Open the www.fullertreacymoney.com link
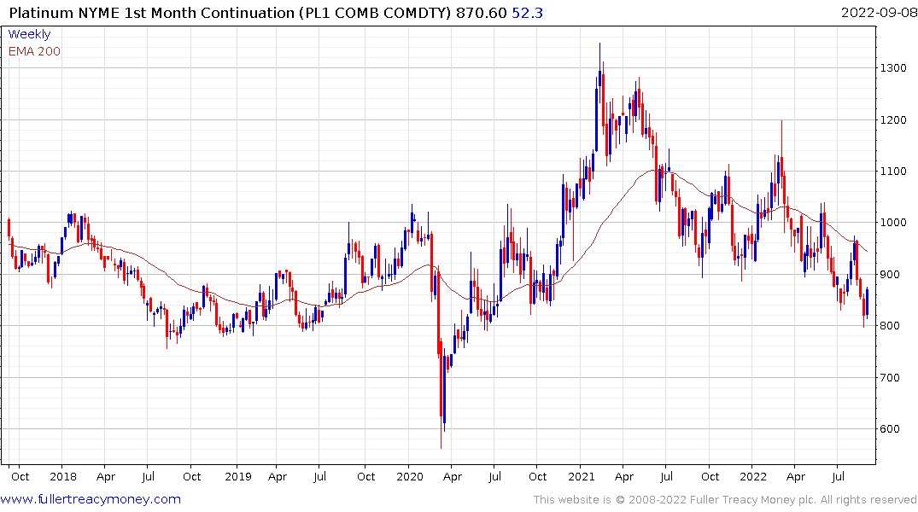 click(91, 499)
